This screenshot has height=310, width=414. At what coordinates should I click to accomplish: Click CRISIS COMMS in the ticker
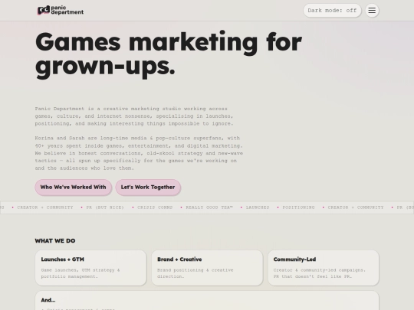[155, 207]
